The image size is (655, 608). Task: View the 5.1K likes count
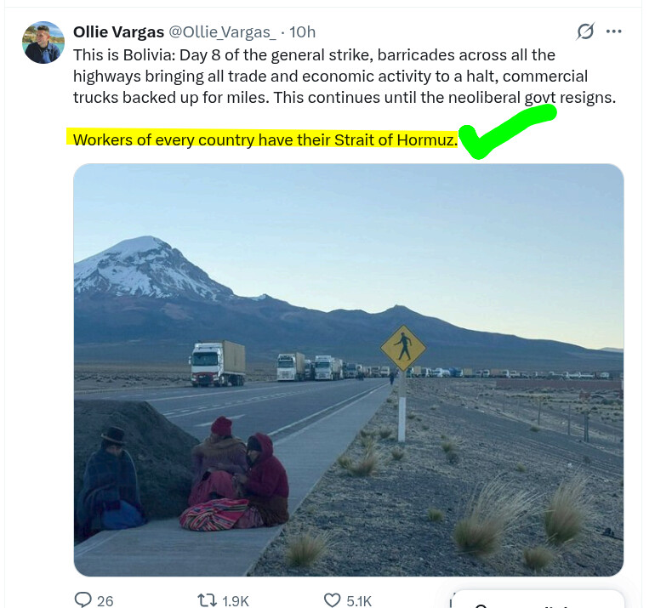[359, 601]
